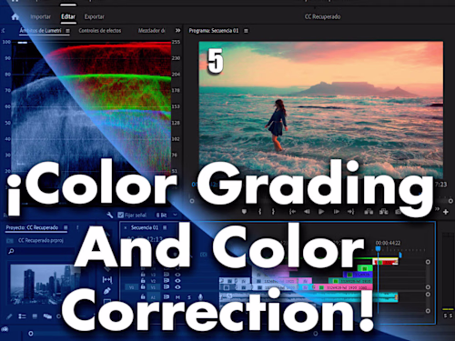The width and height of the screenshot is (455, 341).
Task: Go to the Home screen icon
Action: (x=15, y=16)
